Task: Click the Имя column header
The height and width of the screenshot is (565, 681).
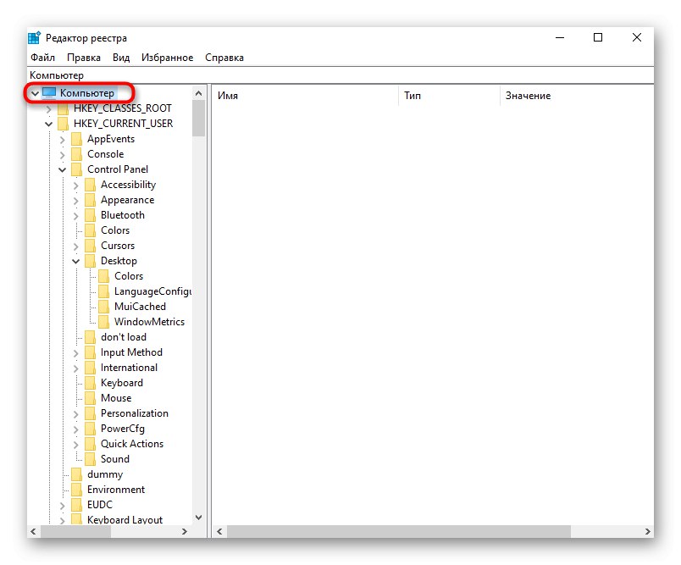Action: pos(305,96)
